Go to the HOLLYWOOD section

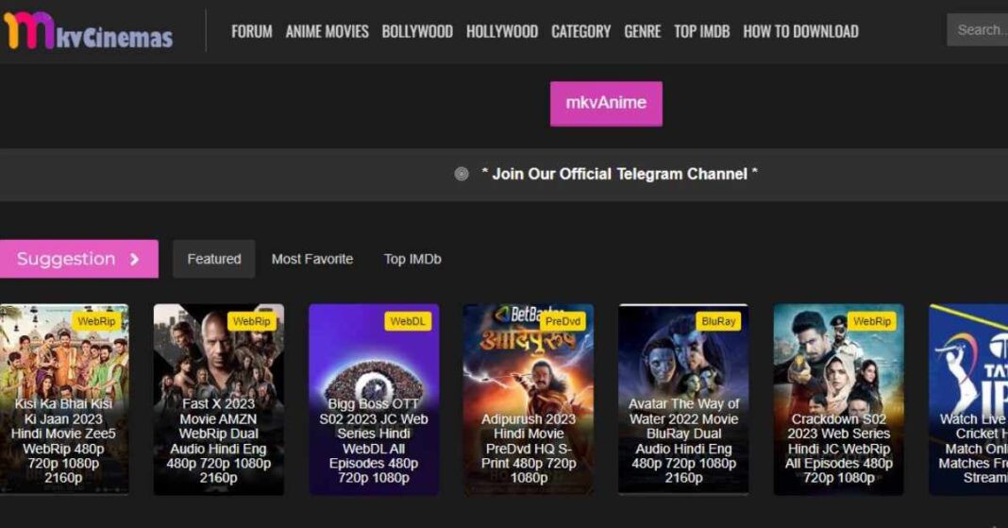tap(502, 31)
